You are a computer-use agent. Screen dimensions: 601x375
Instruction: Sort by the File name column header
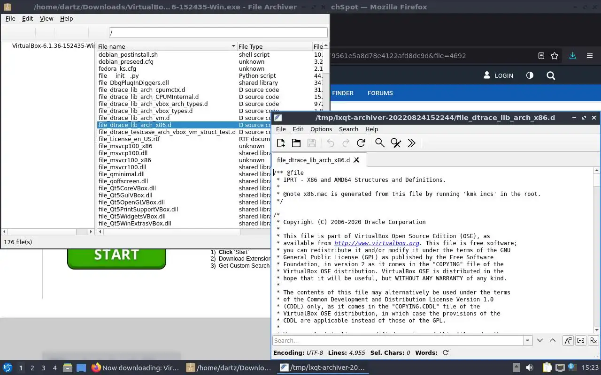(x=167, y=46)
